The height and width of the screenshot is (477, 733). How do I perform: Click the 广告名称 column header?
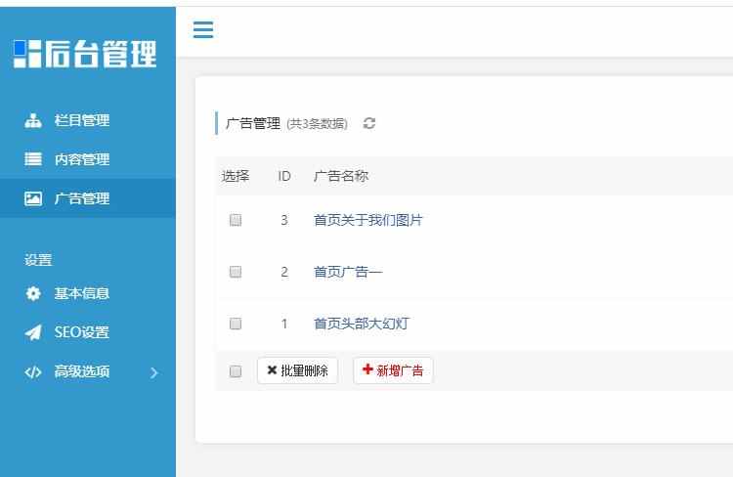tap(341, 176)
